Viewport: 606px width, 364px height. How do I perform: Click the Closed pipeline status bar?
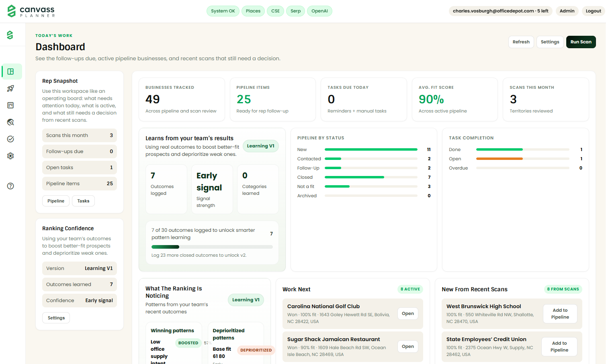point(371,177)
